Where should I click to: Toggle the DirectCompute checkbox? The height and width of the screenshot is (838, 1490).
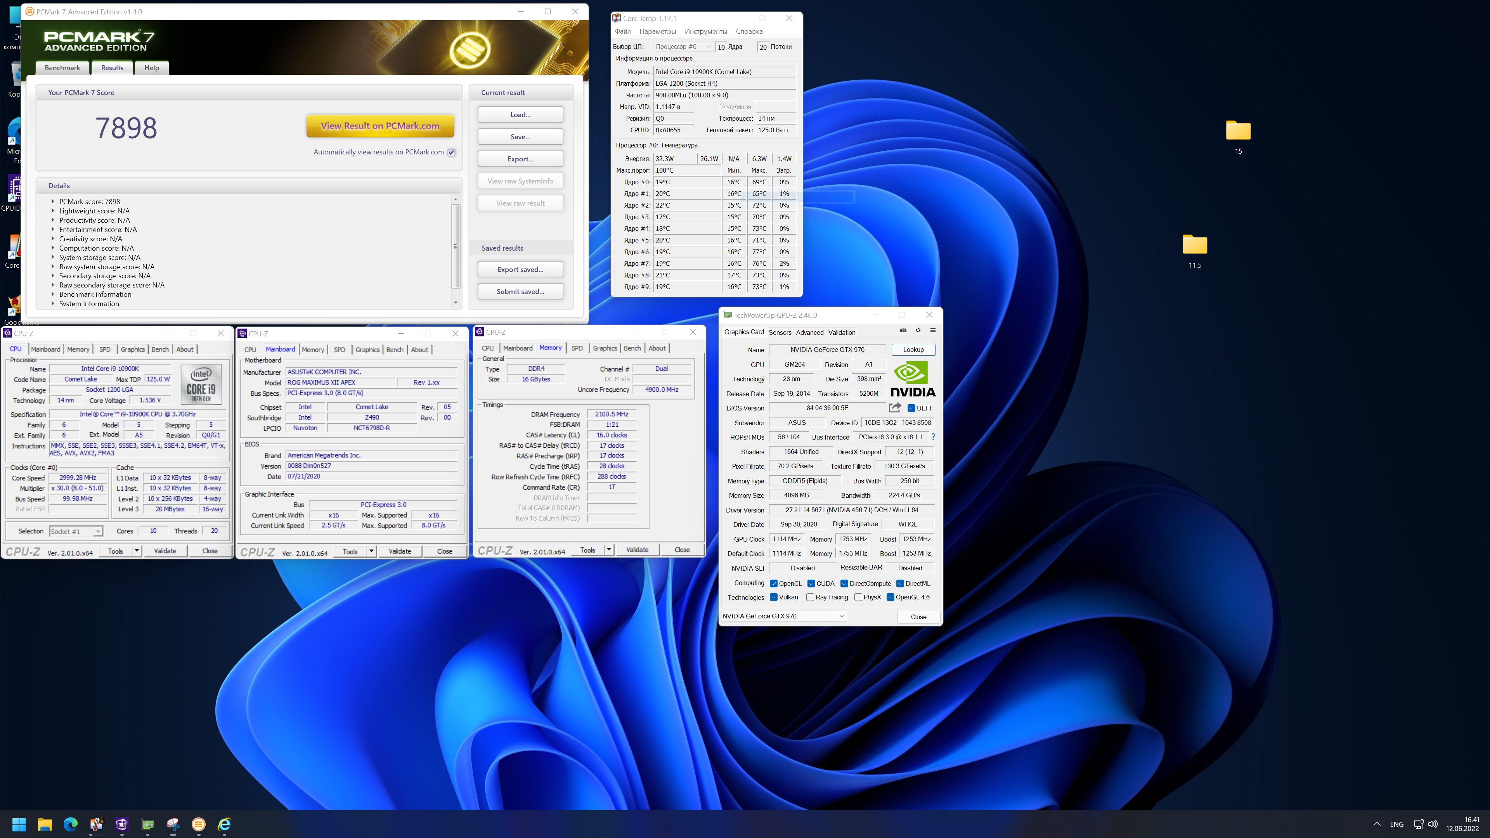844,583
